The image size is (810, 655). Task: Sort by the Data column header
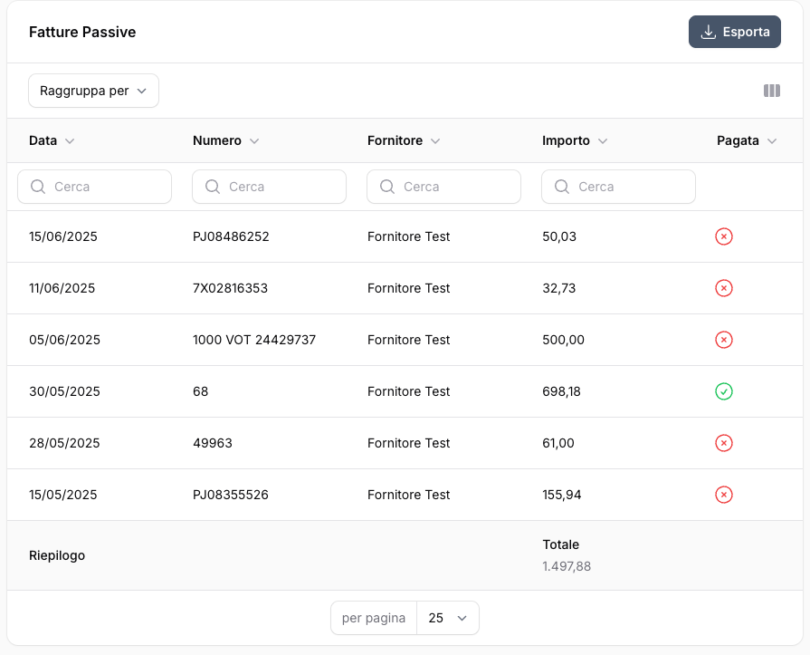(x=52, y=140)
